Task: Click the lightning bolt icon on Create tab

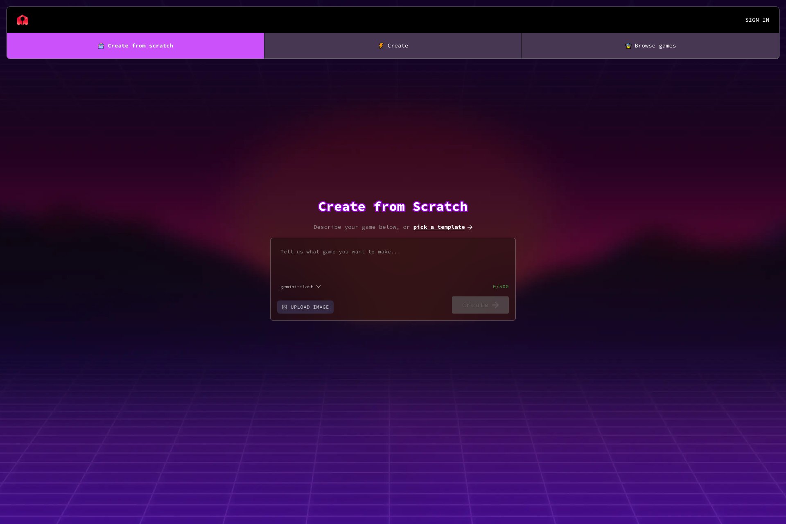Action: [381, 46]
